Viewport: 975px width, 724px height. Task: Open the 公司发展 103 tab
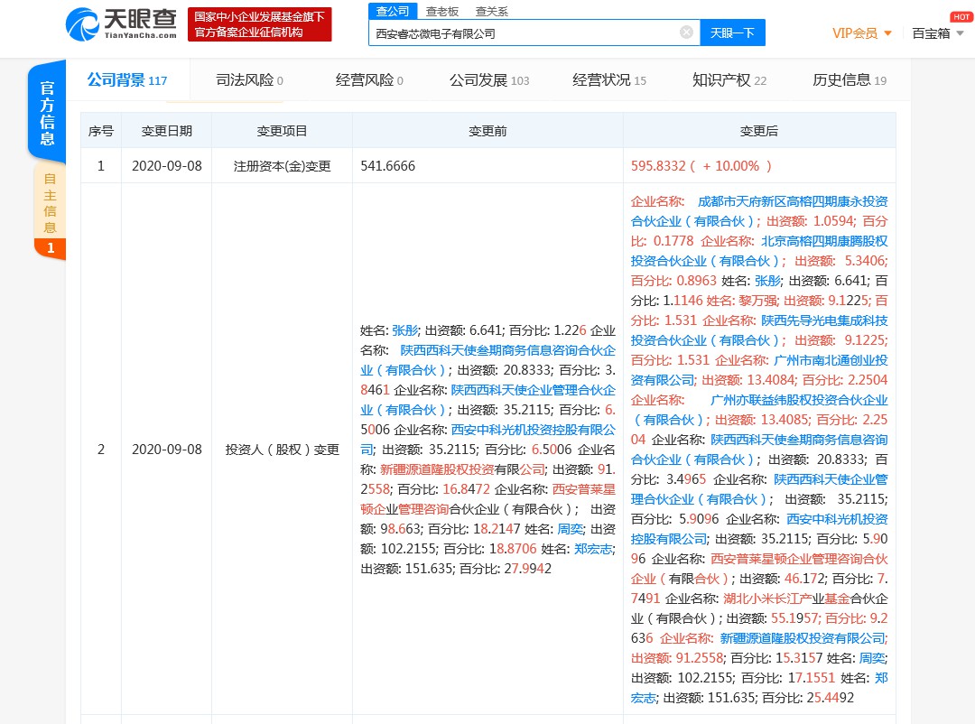[x=489, y=80]
